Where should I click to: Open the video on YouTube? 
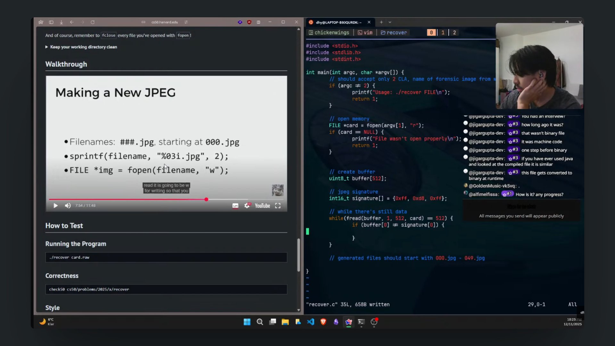[262, 206]
